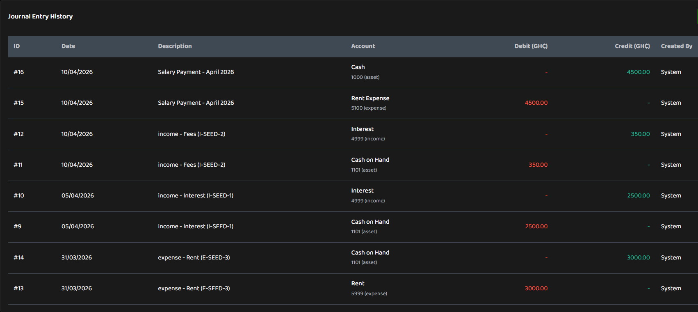The height and width of the screenshot is (312, 698).
Task: Click the Journal Entry History heading
Action: tap(40, 16)
